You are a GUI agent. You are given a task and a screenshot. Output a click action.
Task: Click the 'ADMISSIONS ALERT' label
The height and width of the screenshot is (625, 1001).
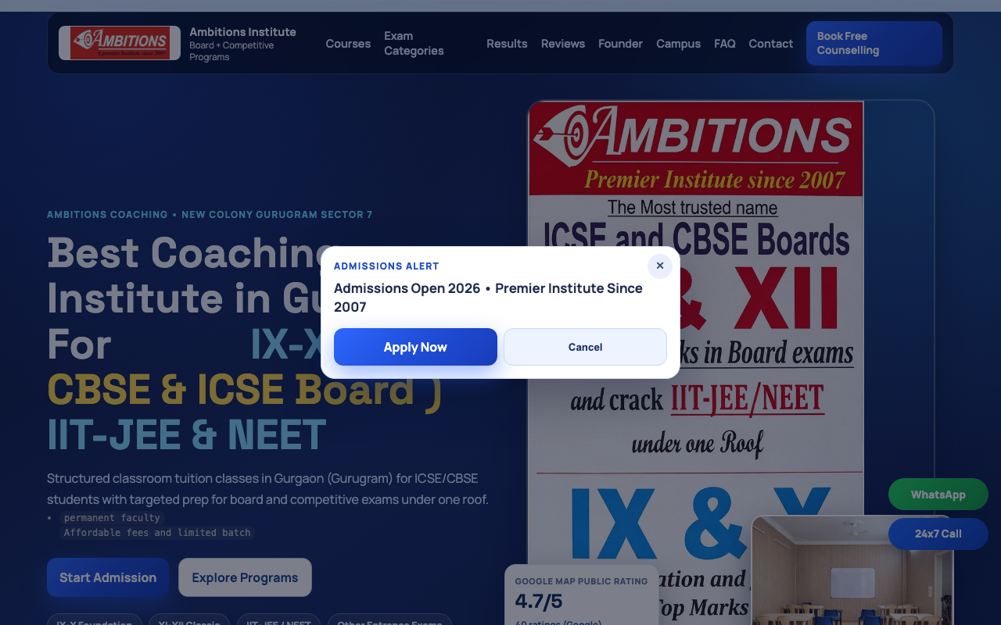(x=386, y=266)
